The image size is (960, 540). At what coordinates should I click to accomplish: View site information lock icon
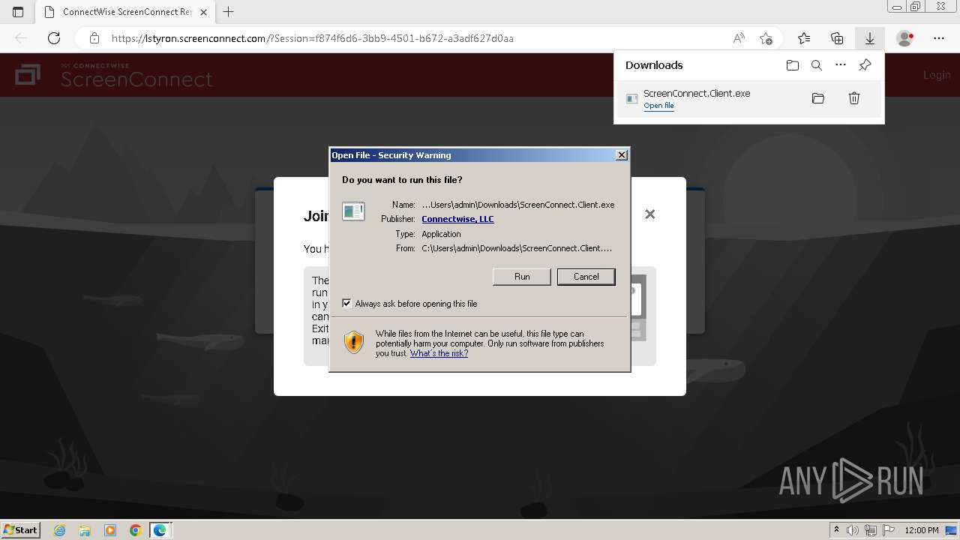94,38
